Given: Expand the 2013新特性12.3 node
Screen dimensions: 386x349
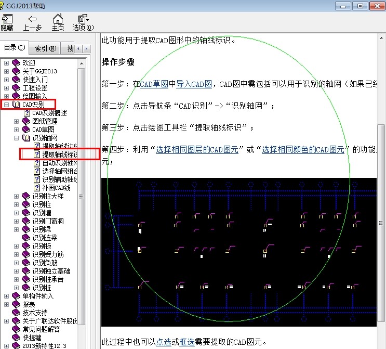Looking at the screenshot, I should click(6, 346).
